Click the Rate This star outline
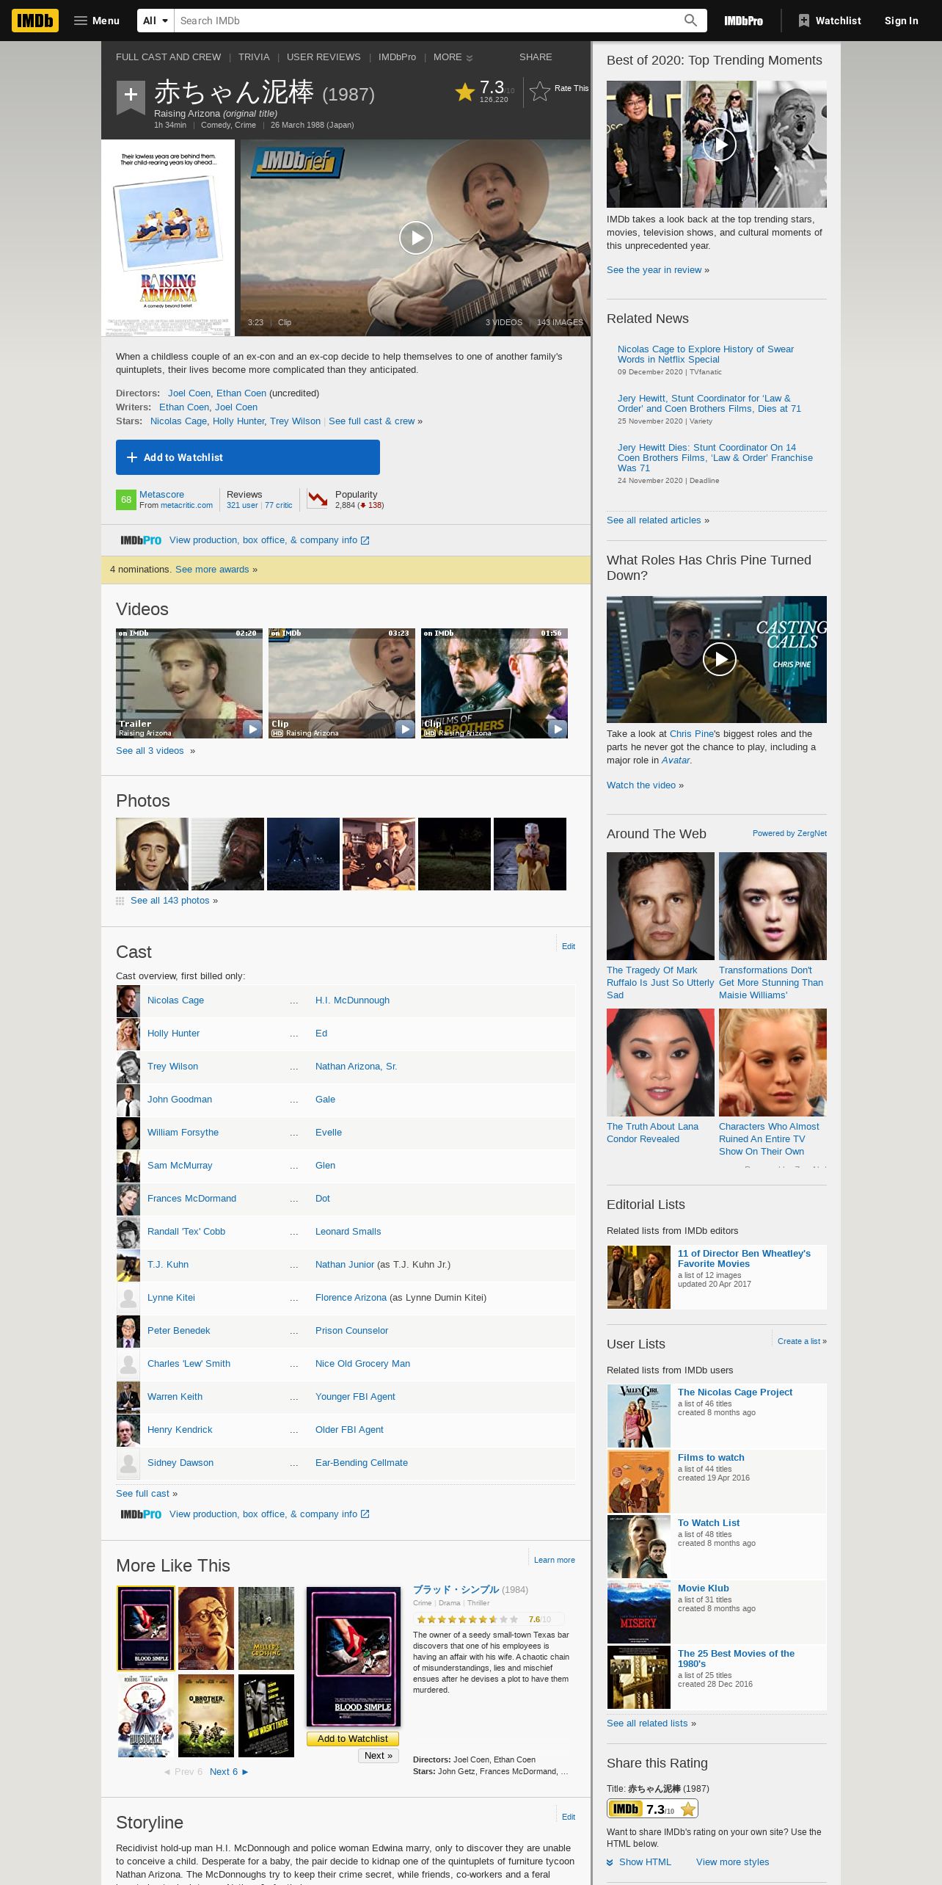This screenshot has height=1885, width=942. [540, 92]
